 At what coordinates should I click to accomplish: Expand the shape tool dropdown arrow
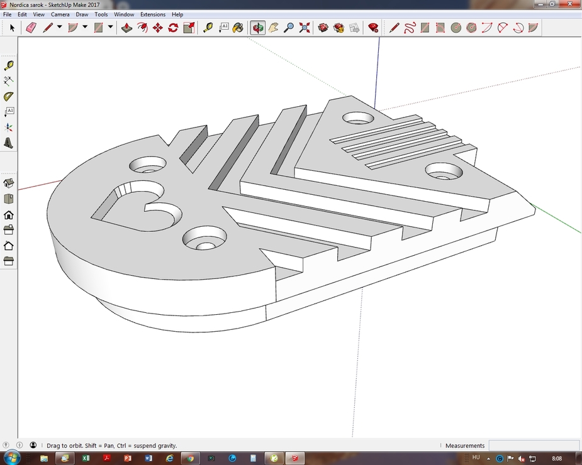click(110, 27)
